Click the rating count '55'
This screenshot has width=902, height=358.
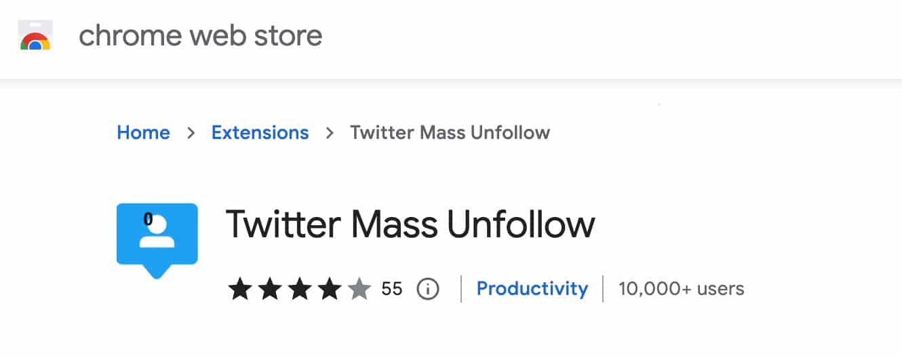click(x=391, y=290)
